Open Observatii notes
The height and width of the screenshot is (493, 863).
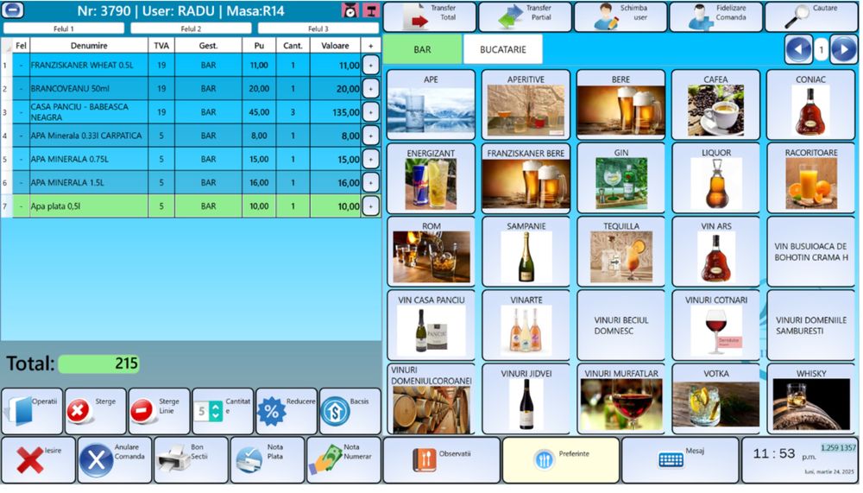442,460
